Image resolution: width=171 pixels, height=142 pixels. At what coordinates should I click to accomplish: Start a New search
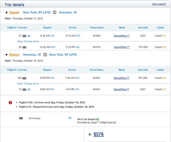159,4
